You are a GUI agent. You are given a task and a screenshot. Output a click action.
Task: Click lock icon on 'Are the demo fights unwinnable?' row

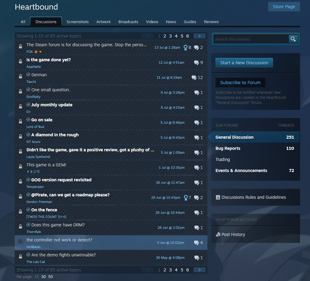[20, 256]
